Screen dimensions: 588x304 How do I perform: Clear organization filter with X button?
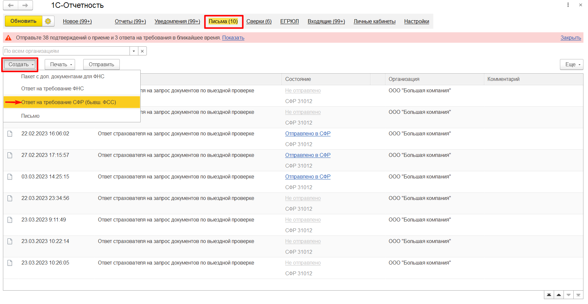click(x=142, y=51)
